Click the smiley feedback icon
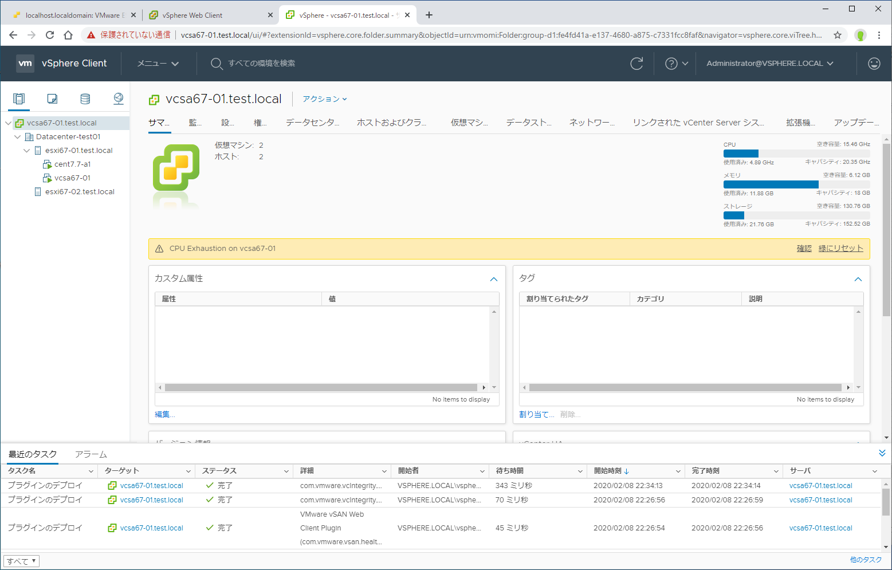Screen dimensions: 892x570 [874, 64]
